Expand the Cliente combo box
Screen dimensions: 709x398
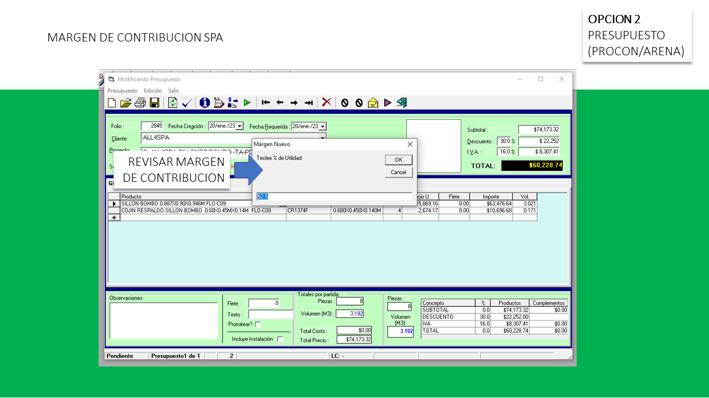(x=322, y=138)
